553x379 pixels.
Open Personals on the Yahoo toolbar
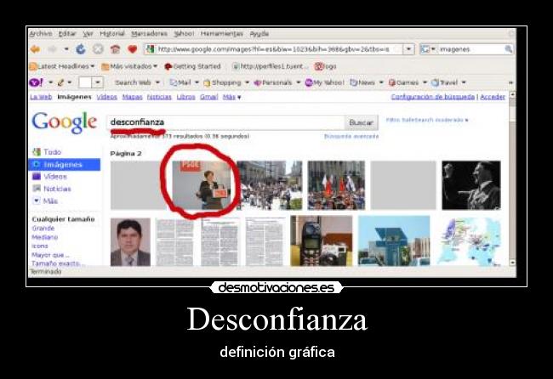click(273, 82)
